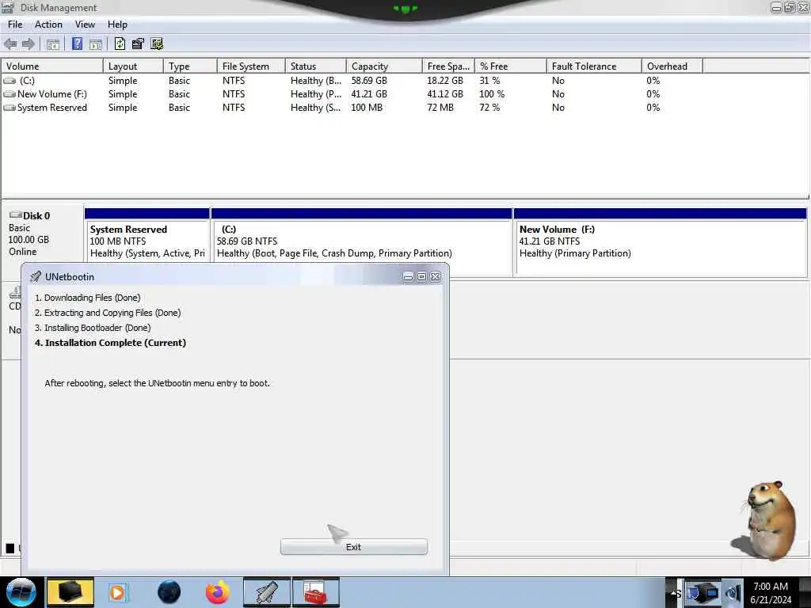Toggle the Show/Hide Action Pane toolbar icon

[x=96, y=44]
